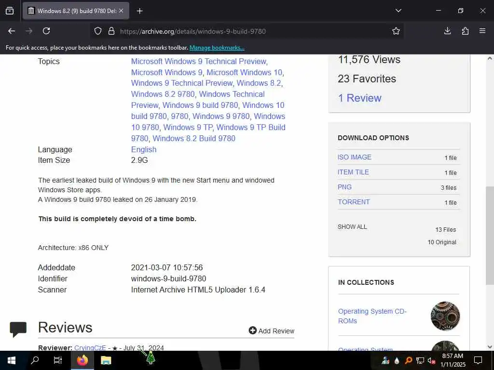The height and width of the screenshot is (370, 494).
Task: Open the extensions puzzle icon
Action: pyautogui.click(x=465, y=31)
